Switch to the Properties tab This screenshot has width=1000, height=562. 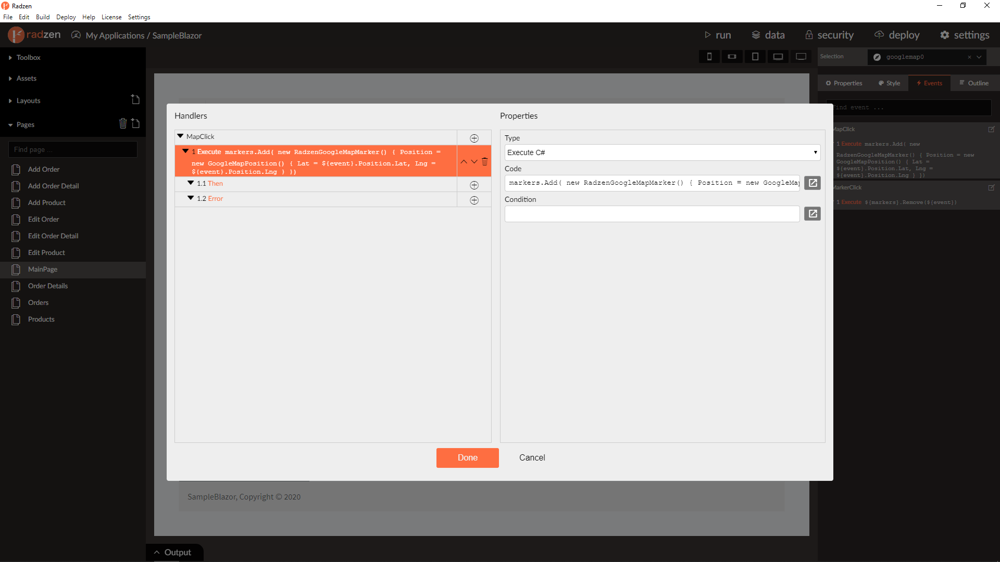point(844,83)
